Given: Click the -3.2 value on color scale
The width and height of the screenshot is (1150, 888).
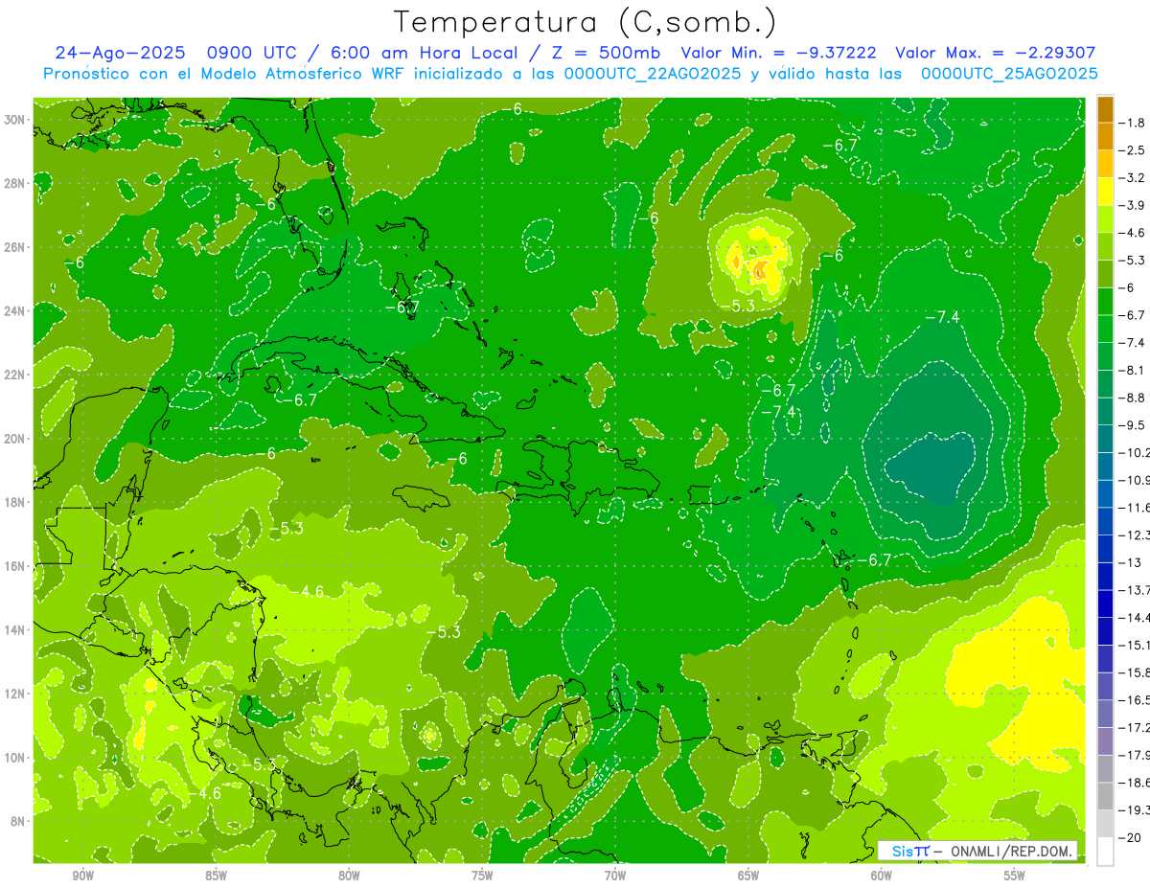Looking at the screenshot, I should click(1133, 177).
